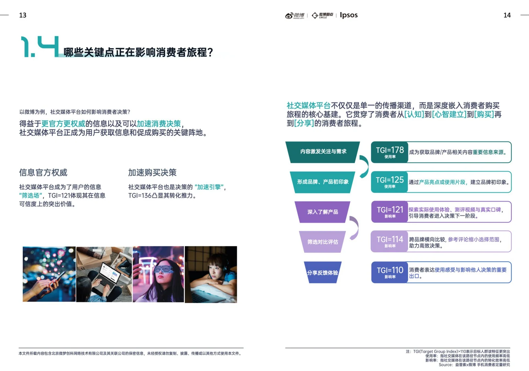The height and width of the screenshot is (371, 529).
Task: Select page number 14
Action: coord(507,15)
